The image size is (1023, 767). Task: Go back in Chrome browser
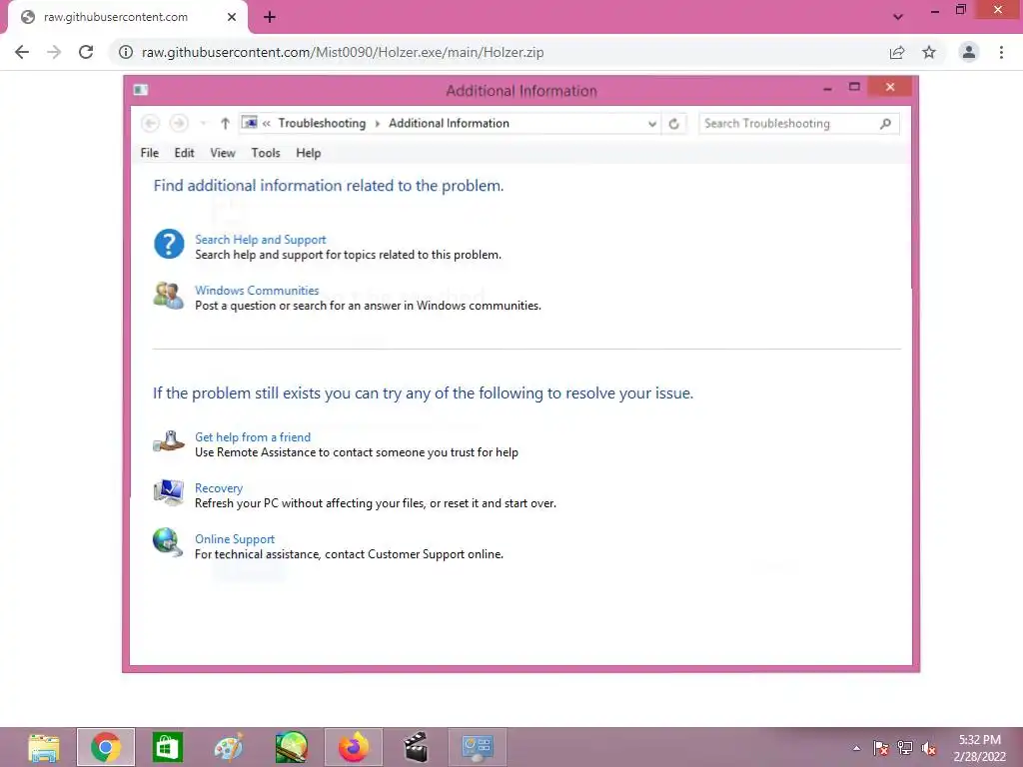click(22, 52)
